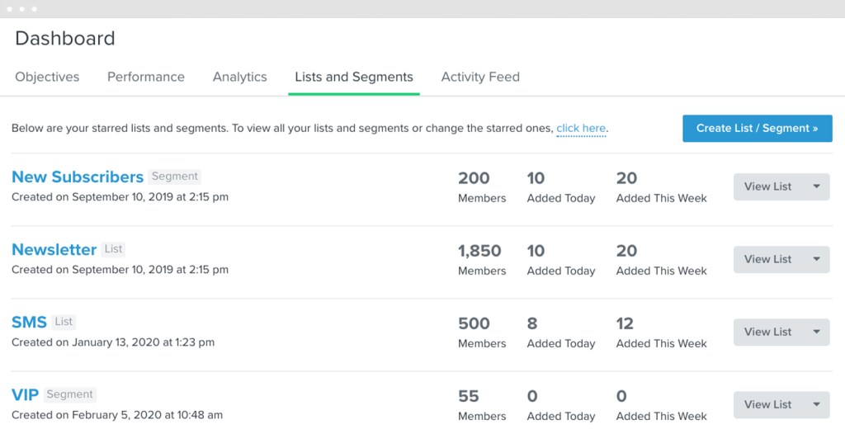Click the Dashboard page heading
Screen dimensions: 845x429
pos(65,38)
